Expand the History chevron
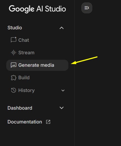 coord(63,90)
